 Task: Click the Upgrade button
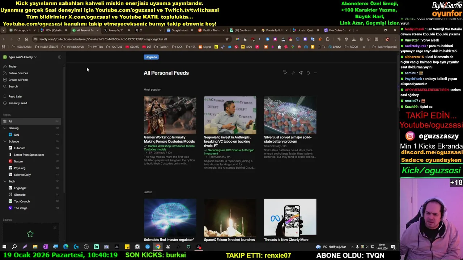151,57
